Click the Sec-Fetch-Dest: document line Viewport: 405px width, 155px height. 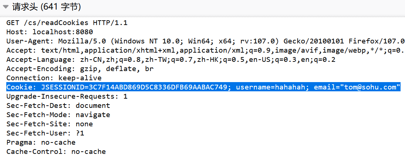(58, 106)
